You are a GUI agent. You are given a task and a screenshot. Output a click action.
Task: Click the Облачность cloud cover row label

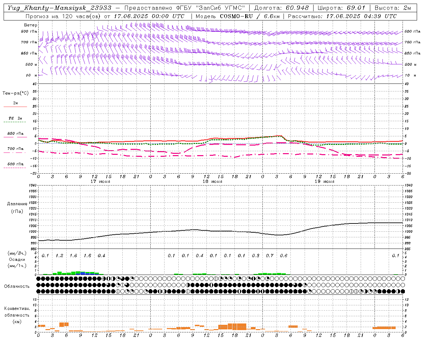(x=17, y=287)
